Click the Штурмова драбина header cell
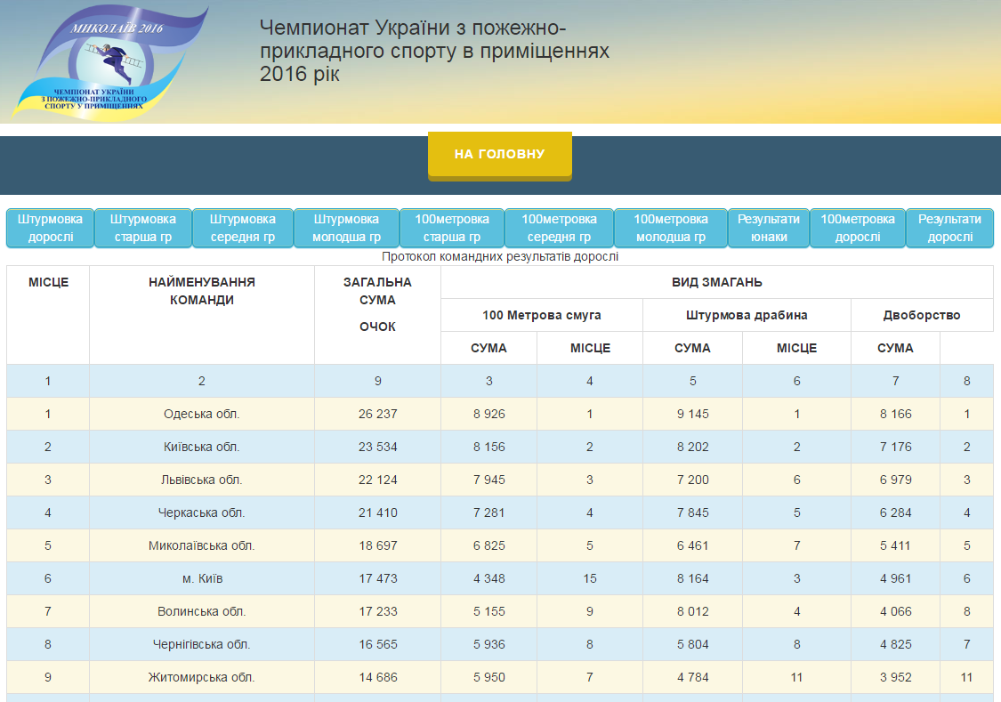The height and width of the screenshot is (702, 1001). pyautogui.click(x=747, y=315)
